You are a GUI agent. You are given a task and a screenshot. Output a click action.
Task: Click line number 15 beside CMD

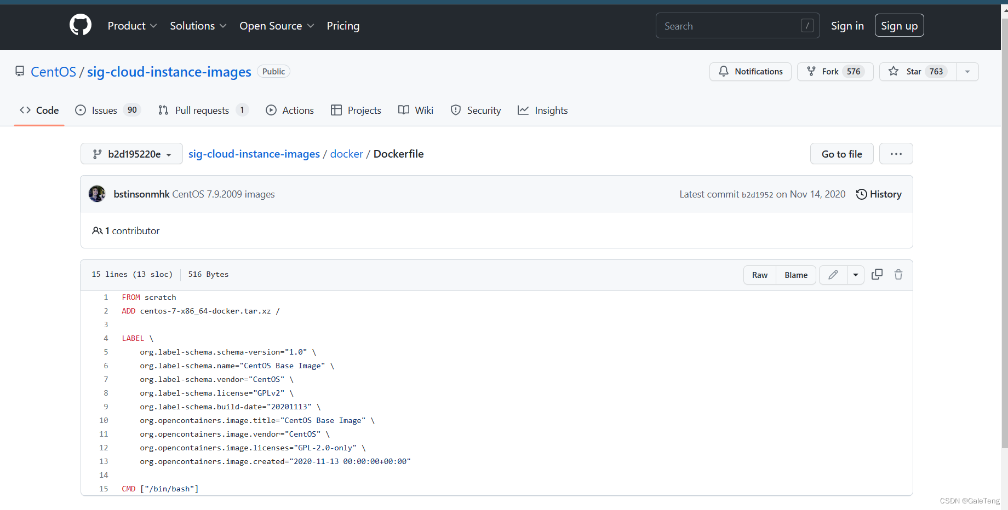pyautogui.click(x=104, y=489)
